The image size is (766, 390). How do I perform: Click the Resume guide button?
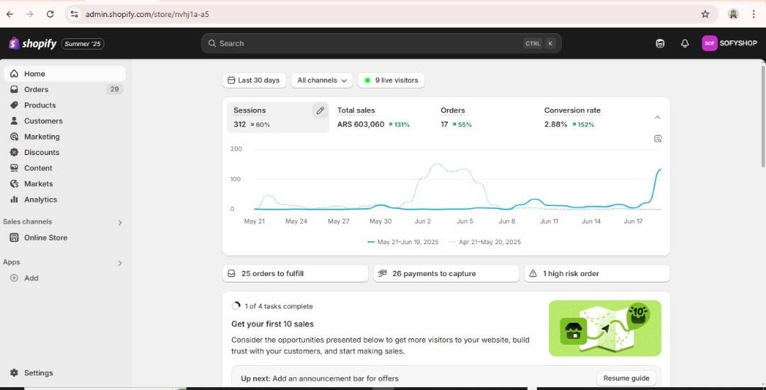coord(626,378)
